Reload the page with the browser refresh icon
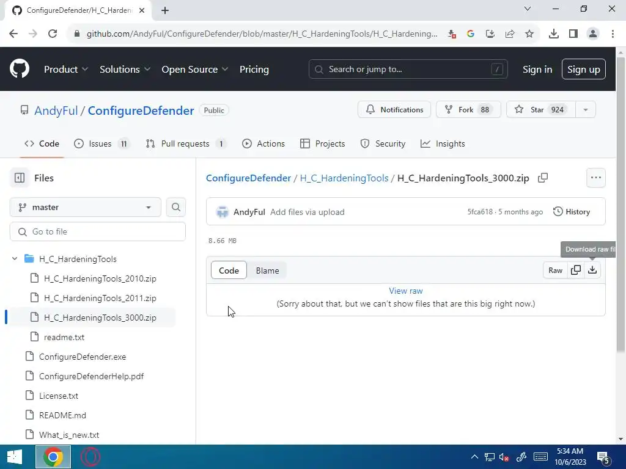Viewport: 626px width, 469px height. pos(53,34)
